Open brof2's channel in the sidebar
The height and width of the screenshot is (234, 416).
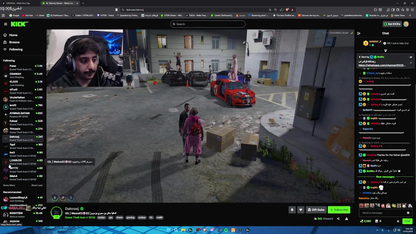point(23,107)
